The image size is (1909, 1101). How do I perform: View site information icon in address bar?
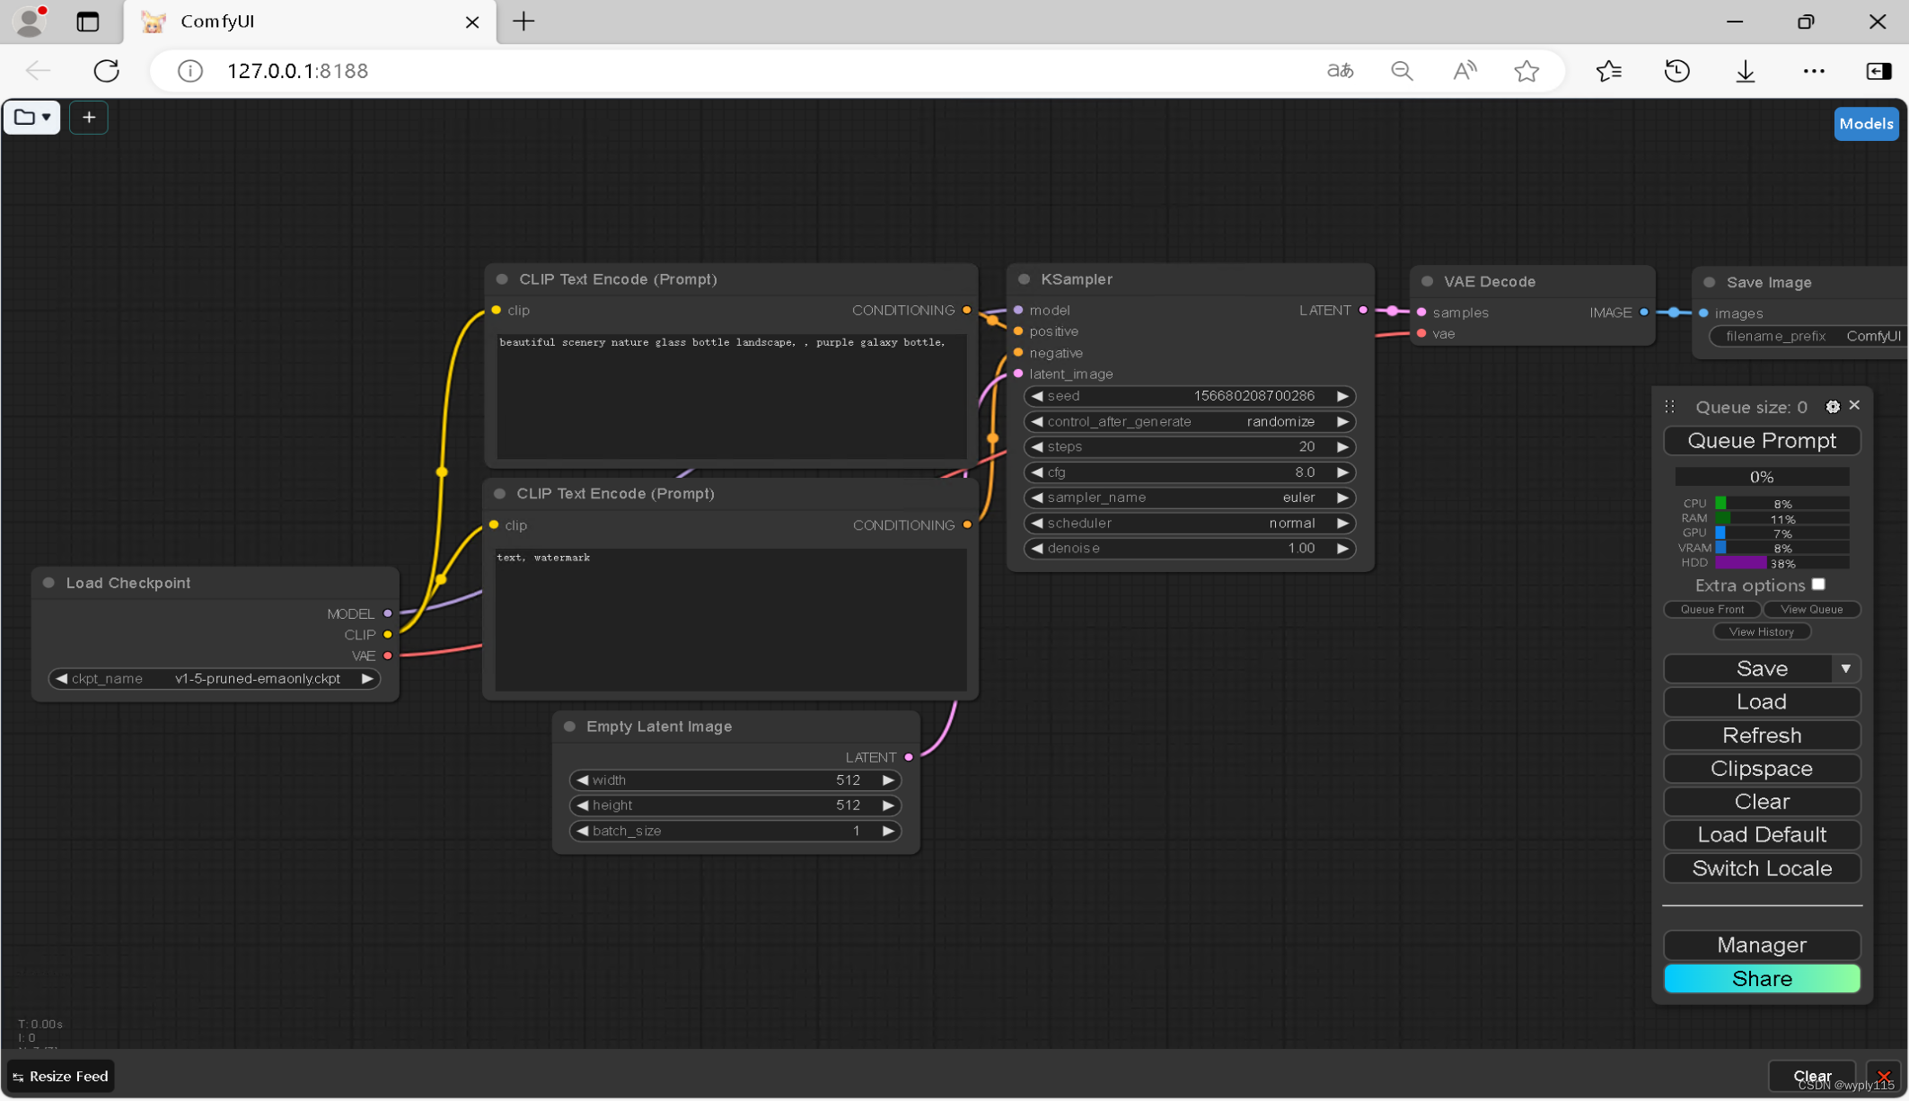click(x=190, y=71)
